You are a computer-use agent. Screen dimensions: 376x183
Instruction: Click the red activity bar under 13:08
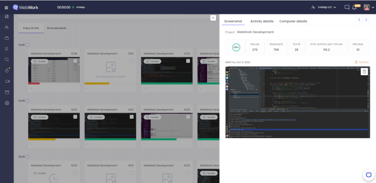click(x=34, y=83)
